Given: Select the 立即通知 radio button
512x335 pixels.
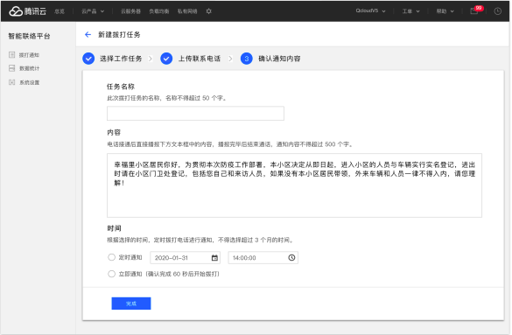Looking at the screenshot, I should pyautogui.click(x=112, y=274).
